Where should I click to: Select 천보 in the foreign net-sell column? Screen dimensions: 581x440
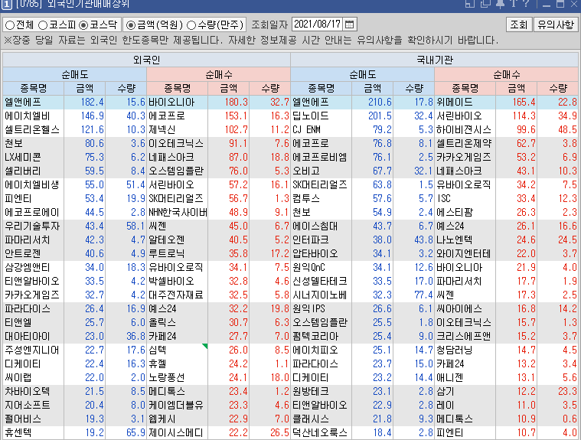click(x=14, y=143)
